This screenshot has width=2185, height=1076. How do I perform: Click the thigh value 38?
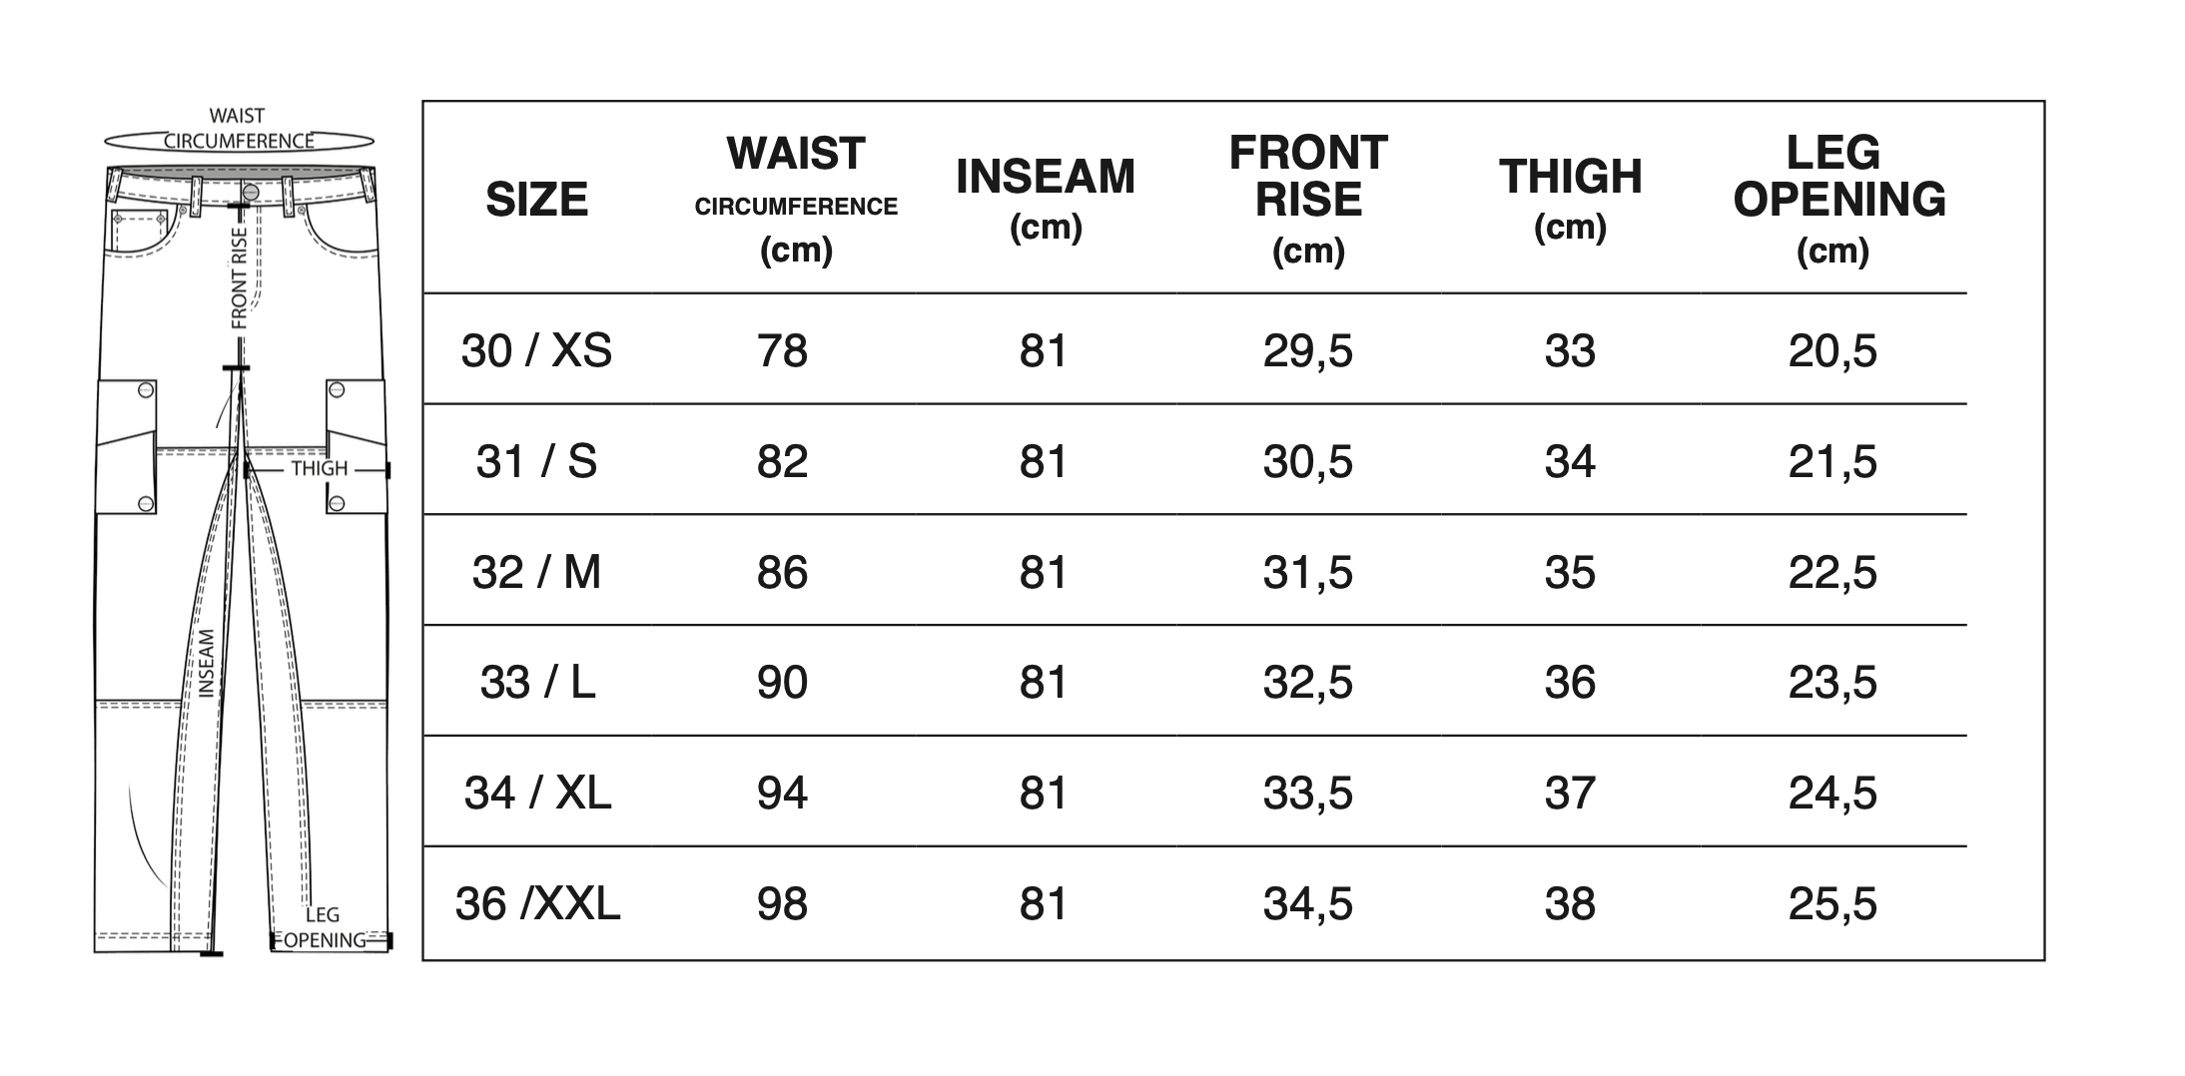pos(1570,904)
